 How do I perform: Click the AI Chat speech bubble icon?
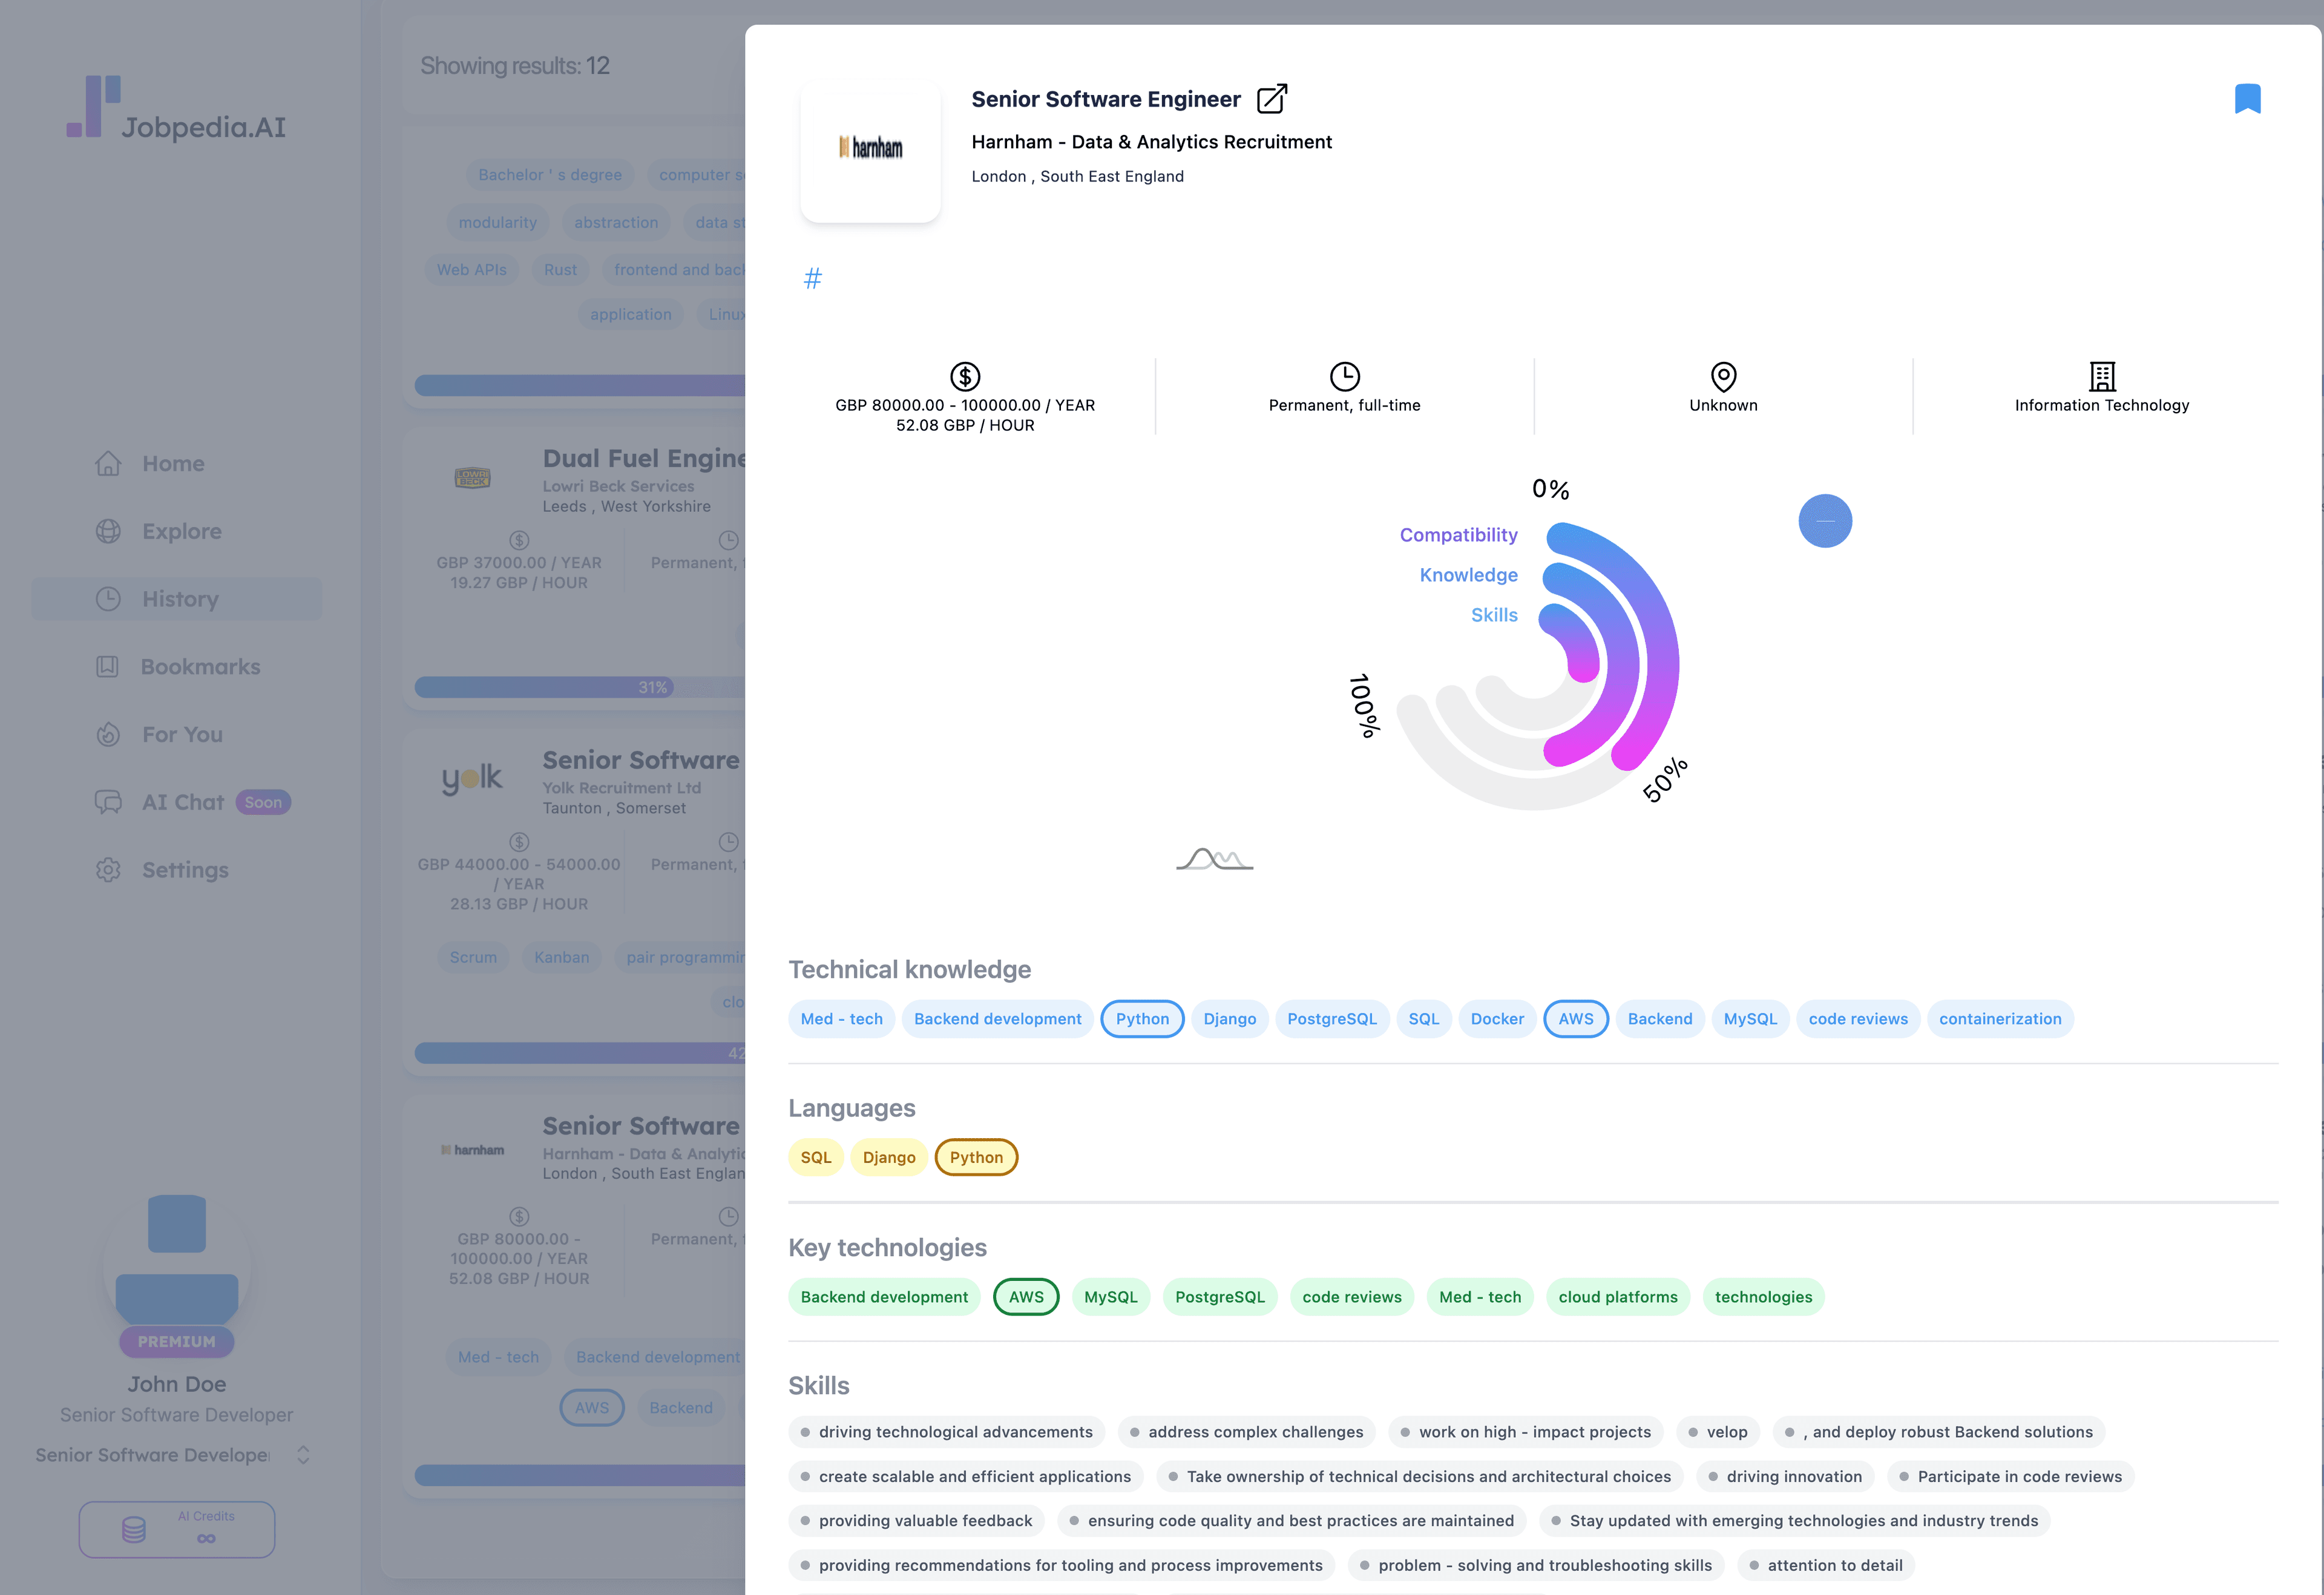point(108,802)
